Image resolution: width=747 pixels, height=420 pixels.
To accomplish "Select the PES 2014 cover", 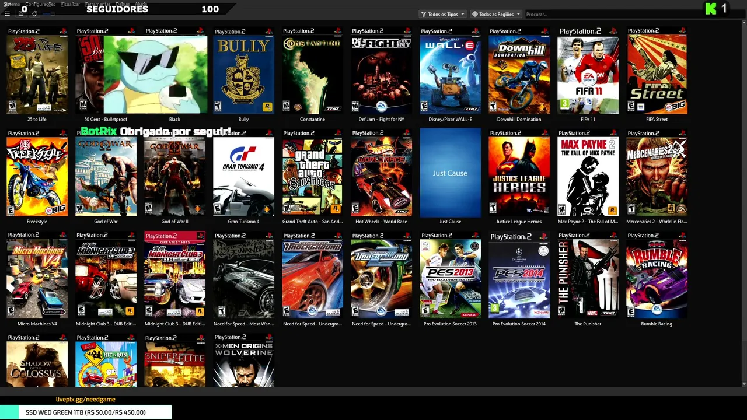I will [519, 275].
